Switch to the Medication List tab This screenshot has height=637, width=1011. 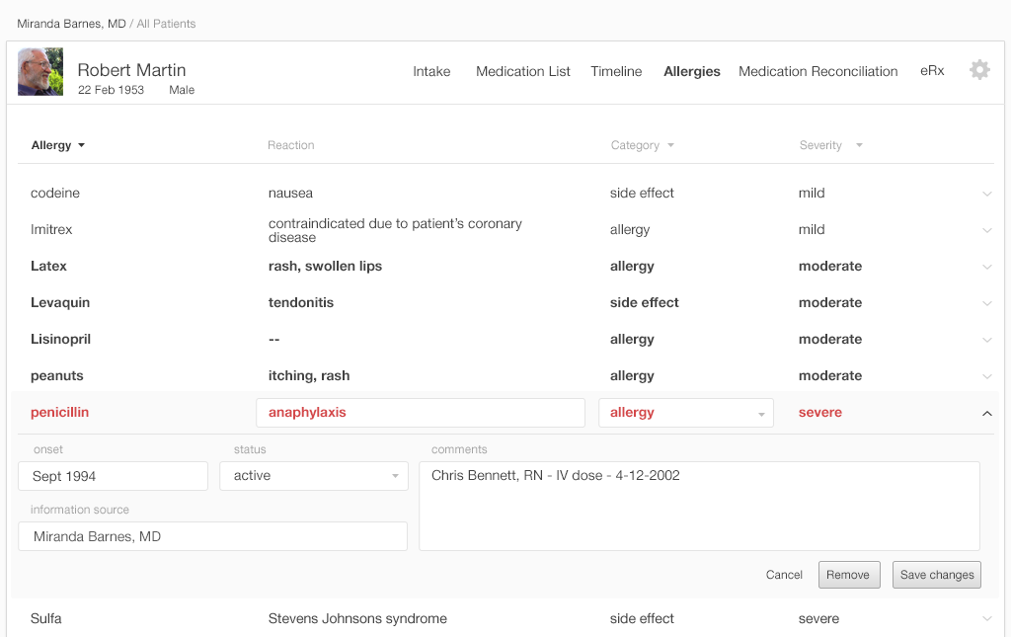[522, 71]
